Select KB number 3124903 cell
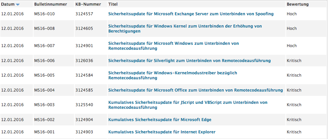This screenshot has width=328, height=139. click(84, 132)
